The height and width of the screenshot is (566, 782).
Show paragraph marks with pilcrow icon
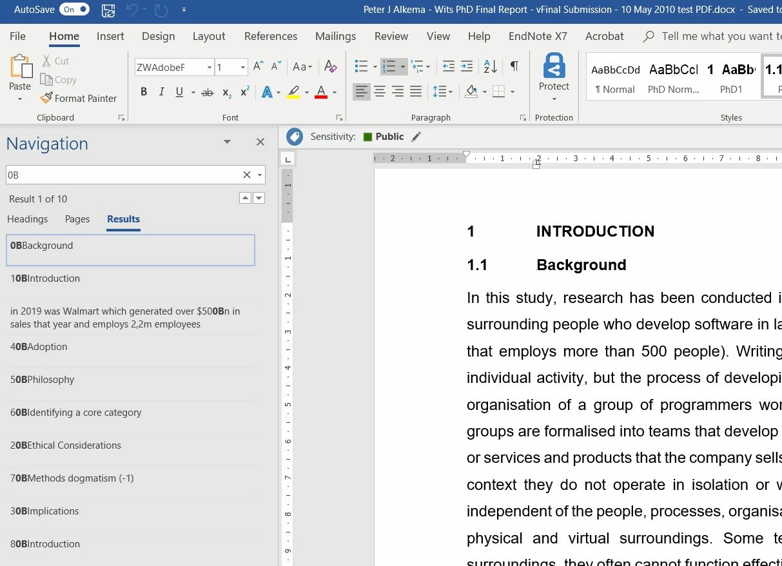pyautogui.click(x=514, y=66)
